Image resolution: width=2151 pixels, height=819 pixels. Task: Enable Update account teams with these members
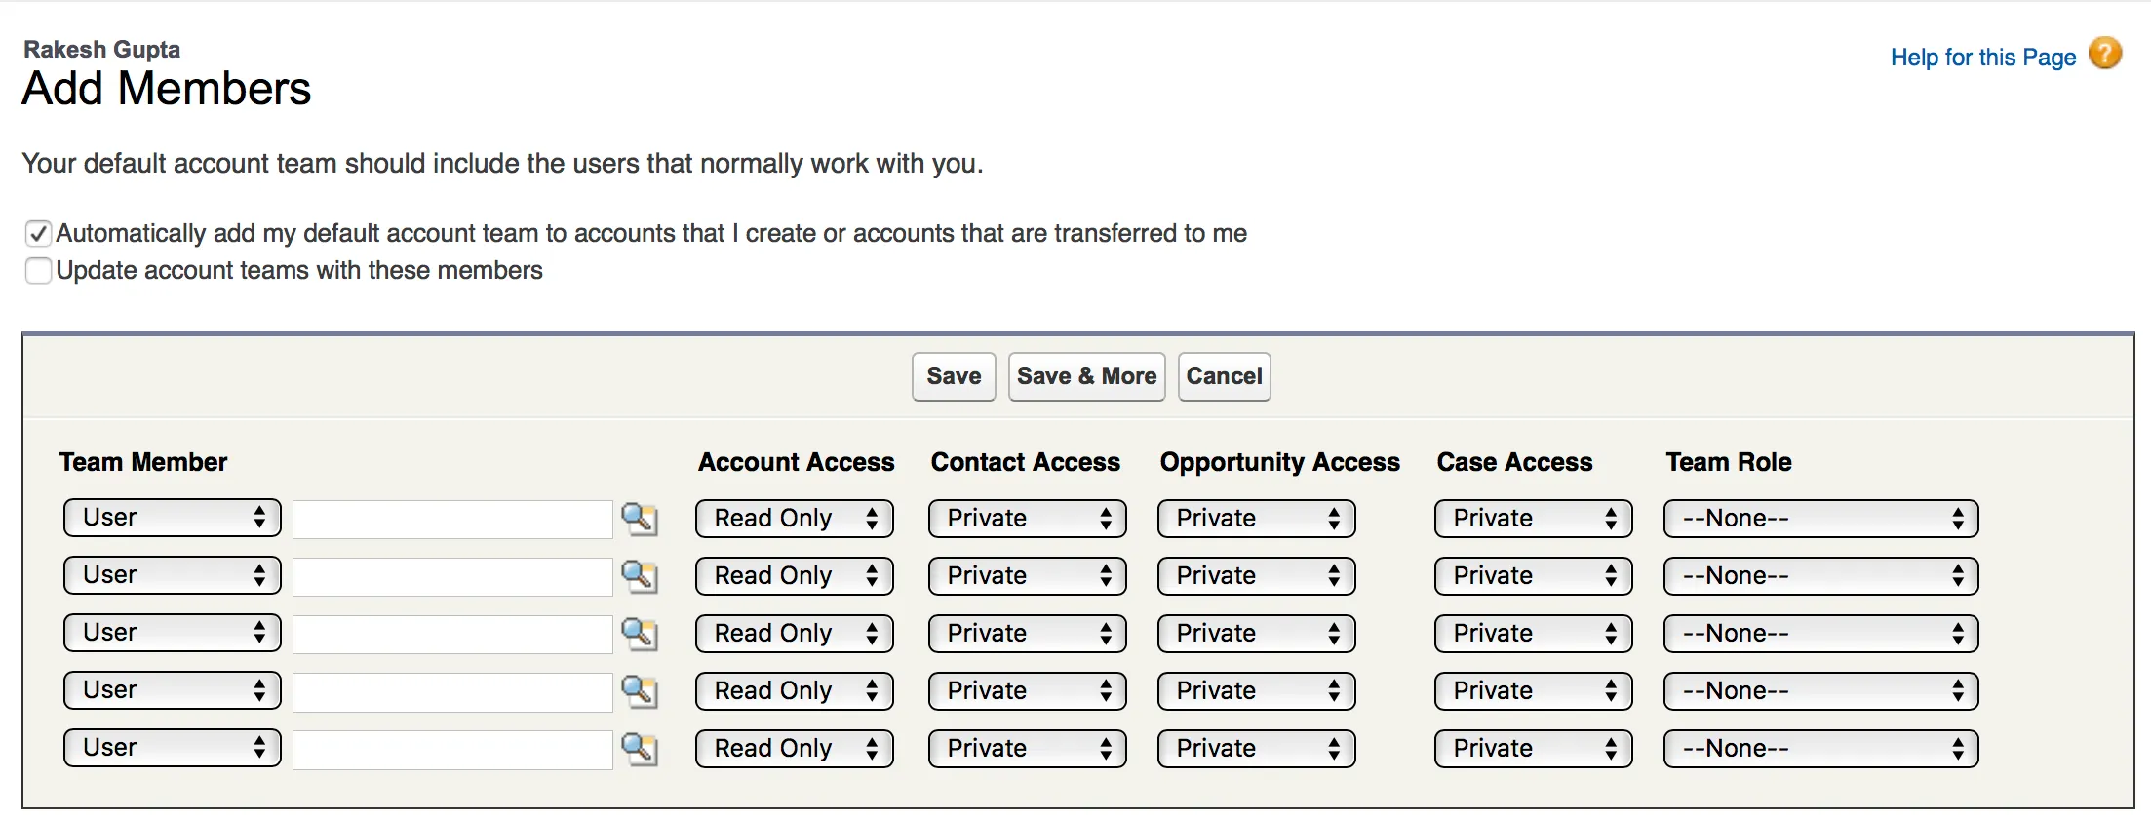[x=38, y=271]
